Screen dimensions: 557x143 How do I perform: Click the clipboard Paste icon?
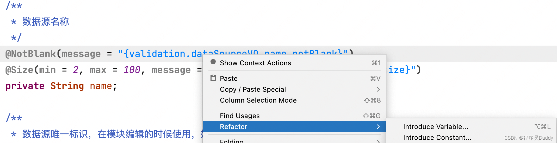point(213,78)
